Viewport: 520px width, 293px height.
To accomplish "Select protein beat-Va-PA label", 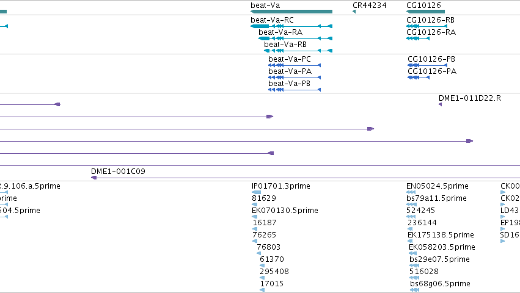I will point(290,71).
